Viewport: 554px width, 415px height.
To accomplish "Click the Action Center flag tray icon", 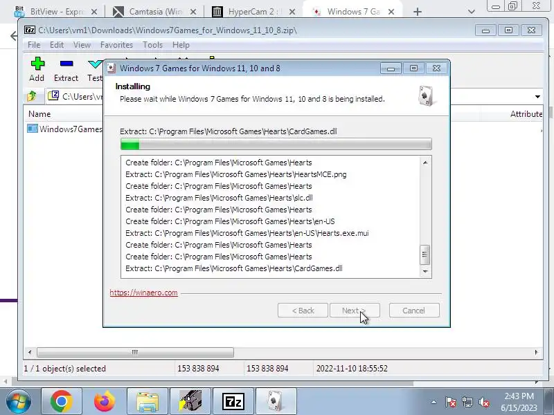I will [x=451, y=402].
